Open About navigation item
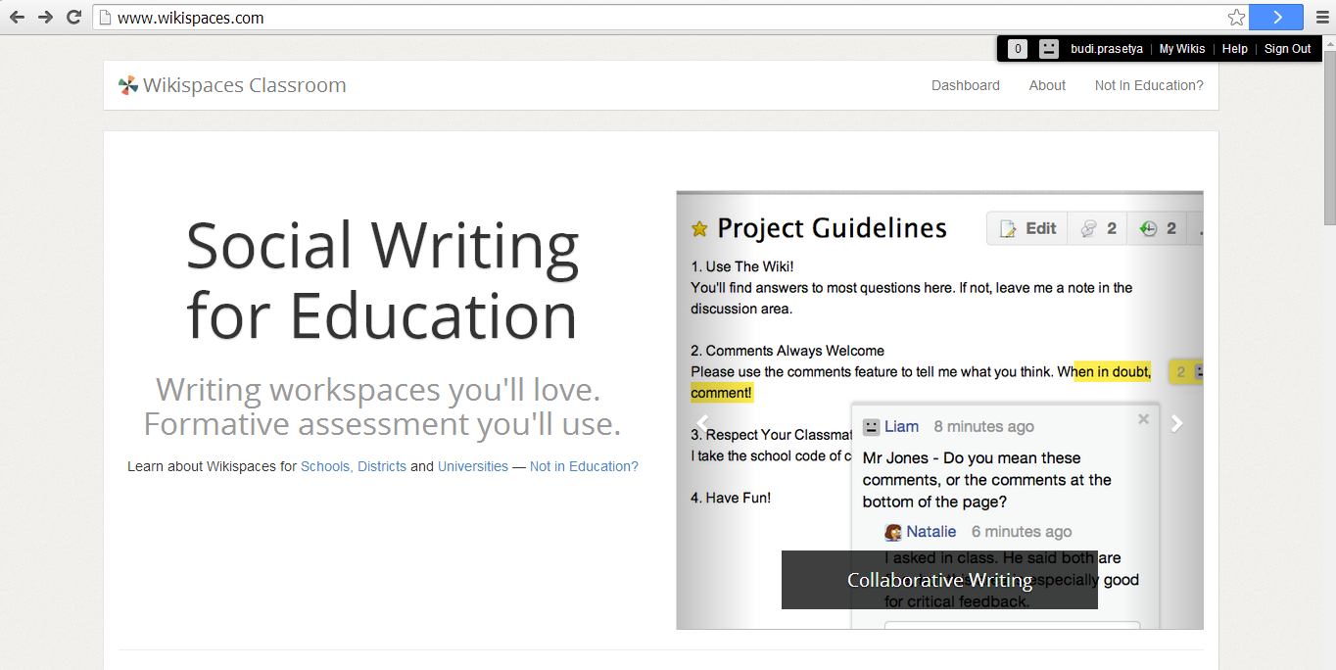This screenshot has height=670, width=1336. coord(1047,85)
